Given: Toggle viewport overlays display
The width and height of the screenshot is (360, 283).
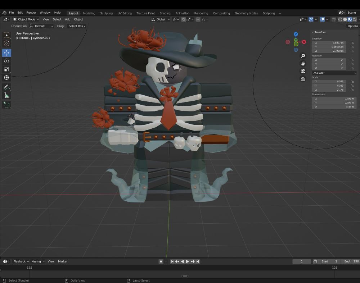Looking at the screenshot, I should click(x=322, y=19).
